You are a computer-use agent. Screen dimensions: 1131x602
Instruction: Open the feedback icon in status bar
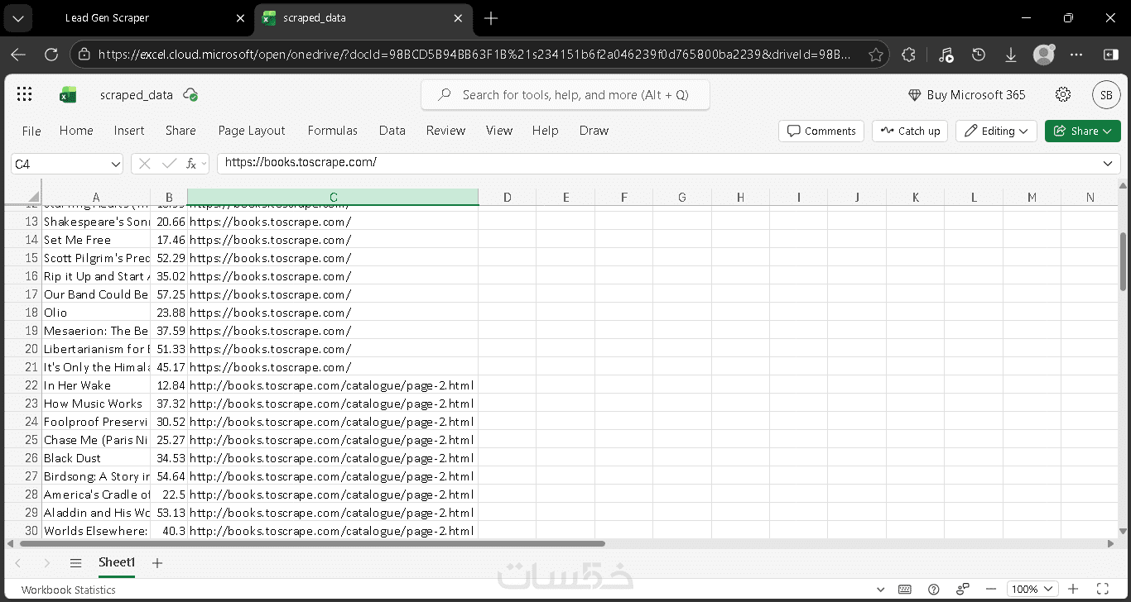click(961, 590)
